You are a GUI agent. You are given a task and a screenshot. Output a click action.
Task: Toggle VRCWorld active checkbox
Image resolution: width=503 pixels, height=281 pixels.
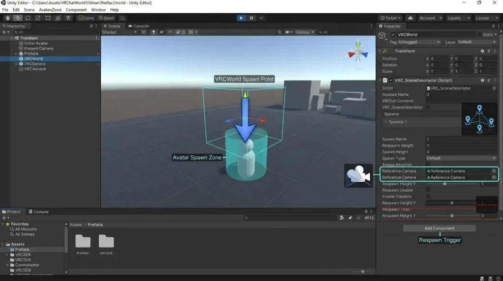393,35
